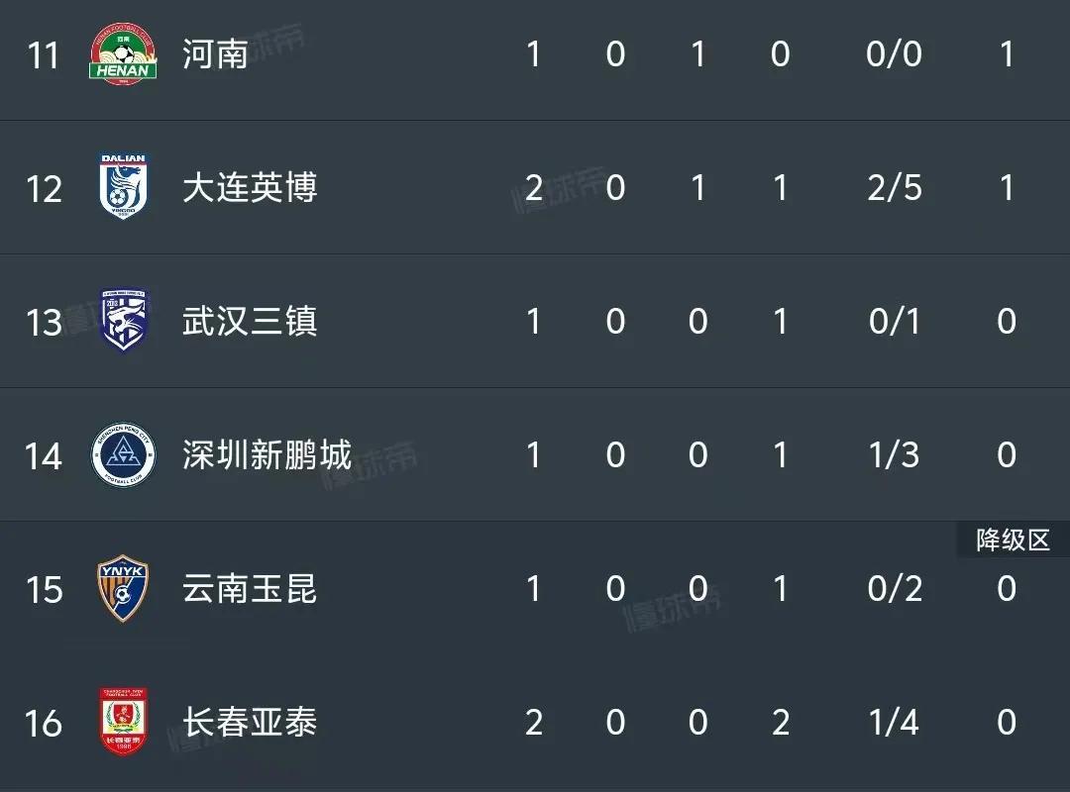Viewport: 1070px width, 792px height.
Task: Click the 2/5 goal stat for Dalian
Action: click(x=894, y=188)
